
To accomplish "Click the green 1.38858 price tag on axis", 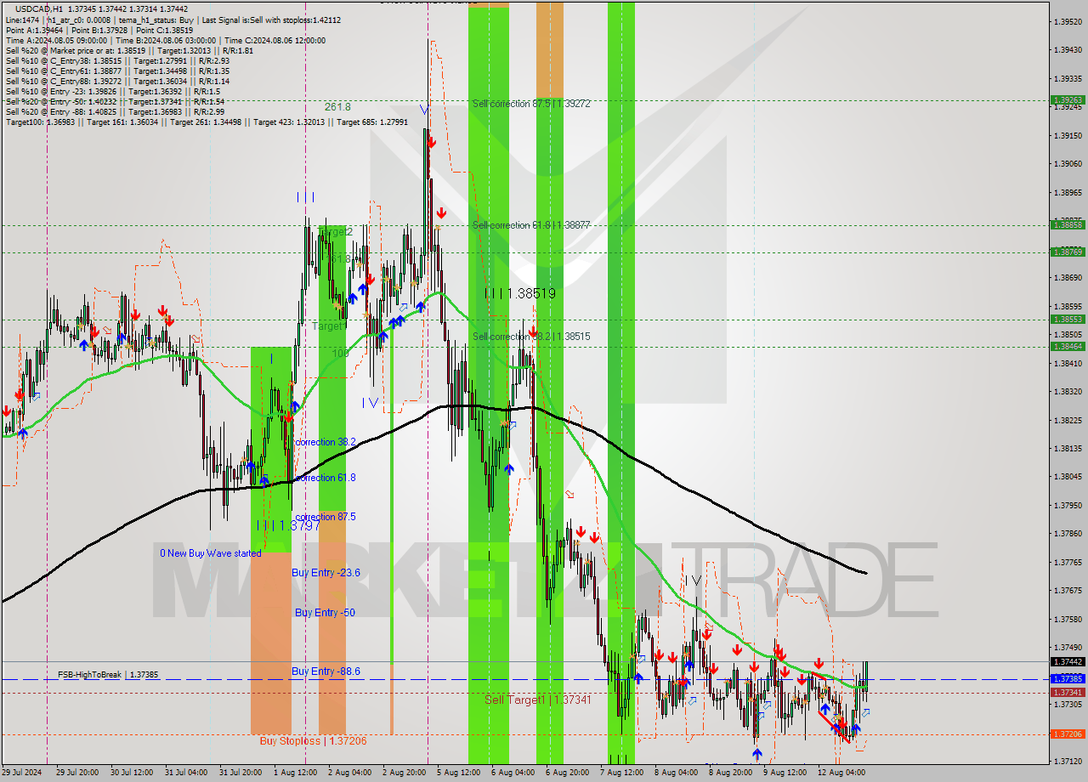I will point(1068,224).
